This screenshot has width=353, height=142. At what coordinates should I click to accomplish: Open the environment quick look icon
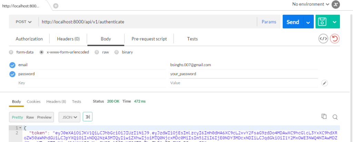pos(336,4)
